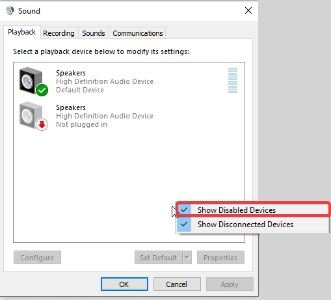Click the Speakers name of unplugged device
The height and width of the screenshot is (300, 331).
tap(71, 107)
